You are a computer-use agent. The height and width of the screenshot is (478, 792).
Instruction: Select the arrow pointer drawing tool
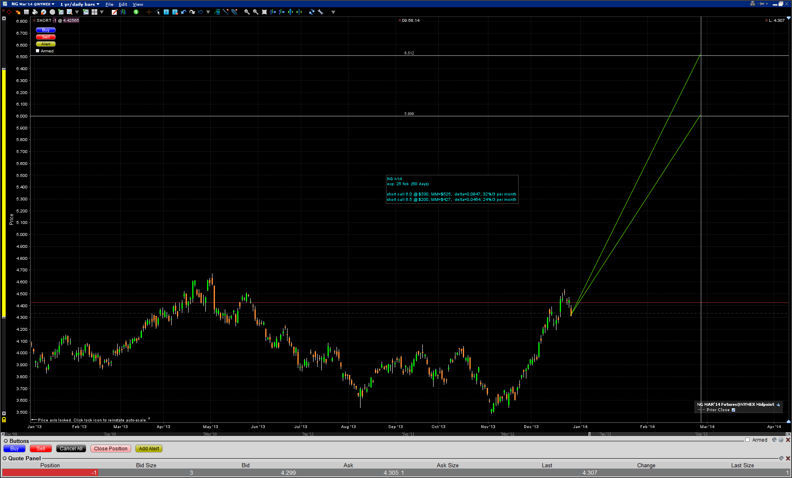[x=158, y=12]
